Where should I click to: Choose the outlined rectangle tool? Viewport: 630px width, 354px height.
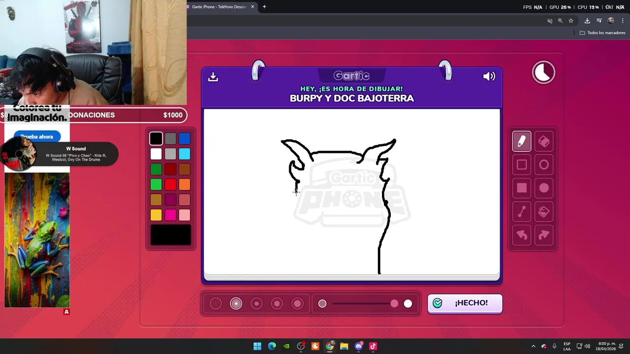tap(522, 165)
